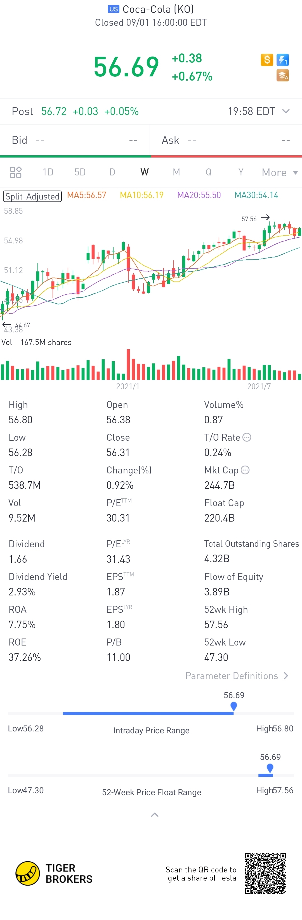Tap the stacked layers icon
The image size is (302, 920).
pos(283,75)
